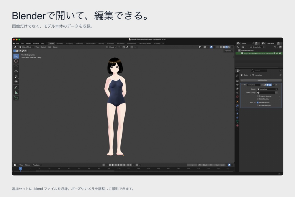The image size is (295, 197).
Task: Open the Object Data mesh tab icon
Action: [x=237, y=121]
